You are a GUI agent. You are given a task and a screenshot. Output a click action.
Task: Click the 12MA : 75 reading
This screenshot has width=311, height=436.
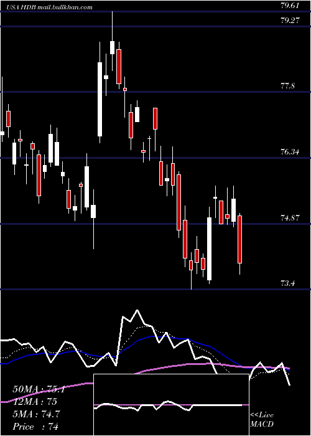(x=35, y=402)
